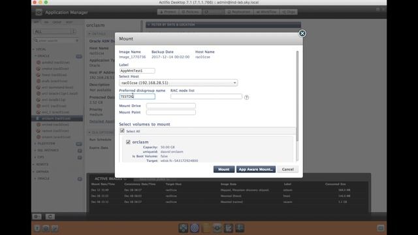The width and height of the screenshot is (418, 235).
Task: Collapse the ORACLE tree group under LOCAL
Action: pyautogui.click(x=35, y=56)
